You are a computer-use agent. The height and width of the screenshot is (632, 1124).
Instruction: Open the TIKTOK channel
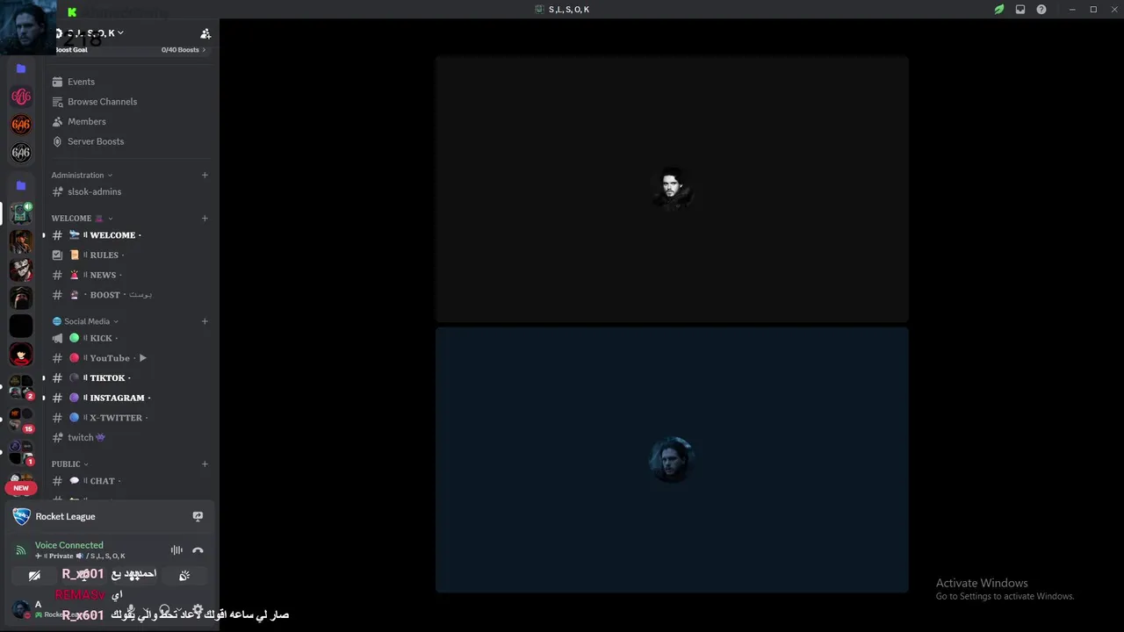point(130,378)
